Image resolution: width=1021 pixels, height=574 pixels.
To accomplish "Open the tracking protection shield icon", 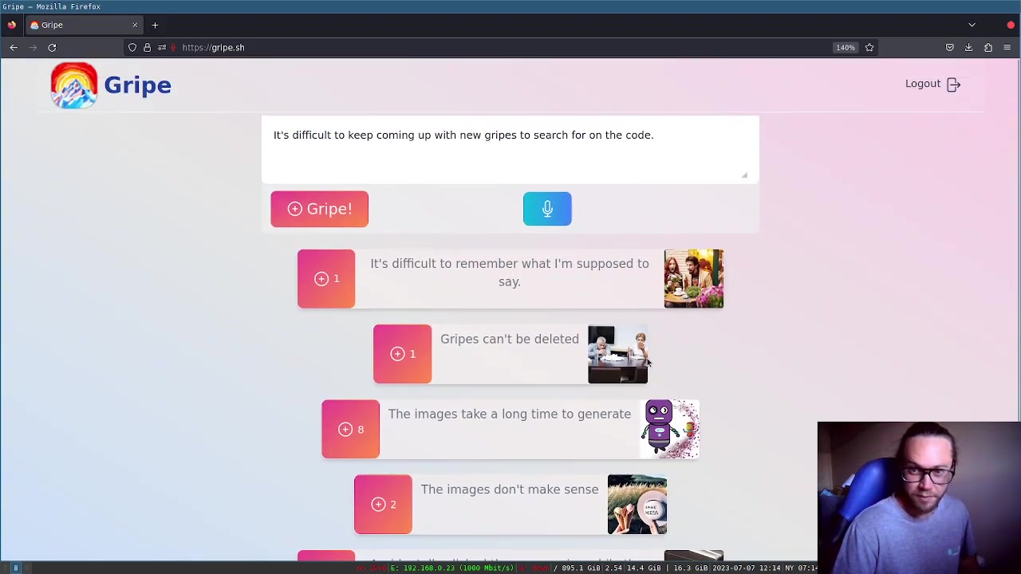I will (x=132, y=48).
